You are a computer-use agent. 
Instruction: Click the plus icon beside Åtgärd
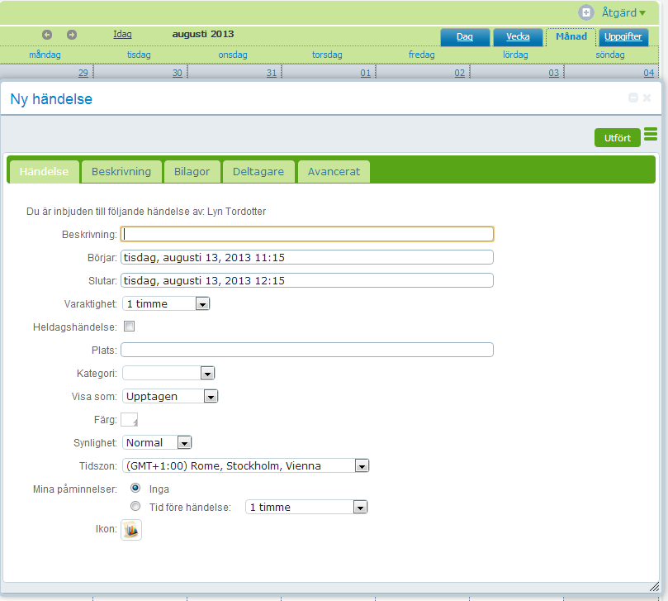[585, 12]
